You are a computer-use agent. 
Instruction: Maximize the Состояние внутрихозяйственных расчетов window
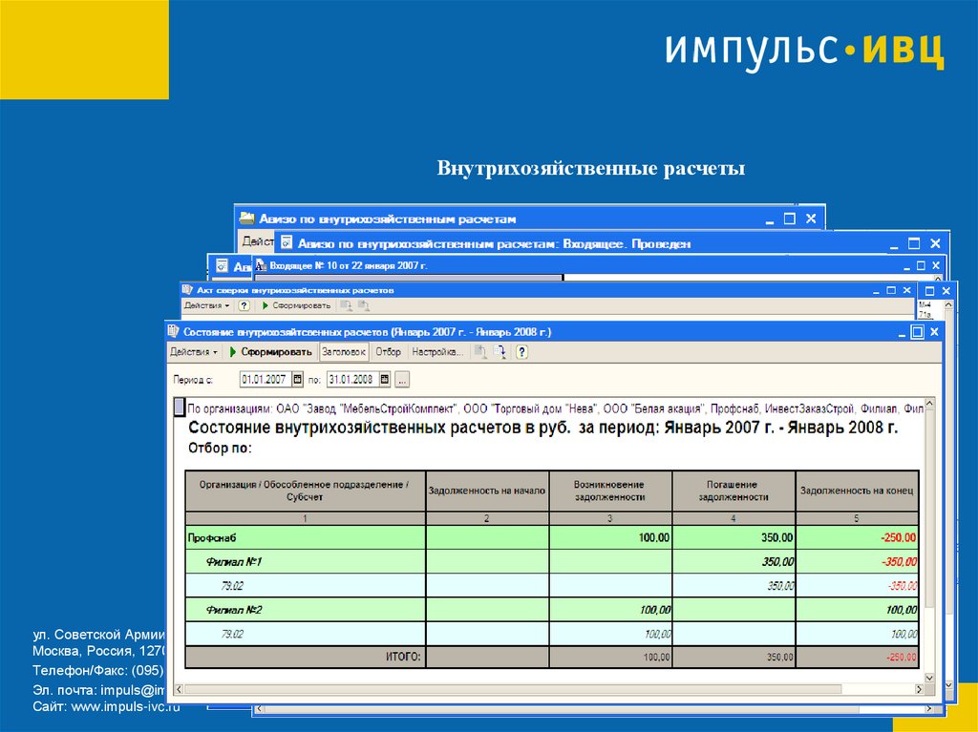tap(917, 332)
